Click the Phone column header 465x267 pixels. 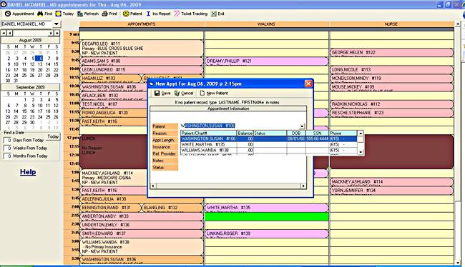point(343,133)
